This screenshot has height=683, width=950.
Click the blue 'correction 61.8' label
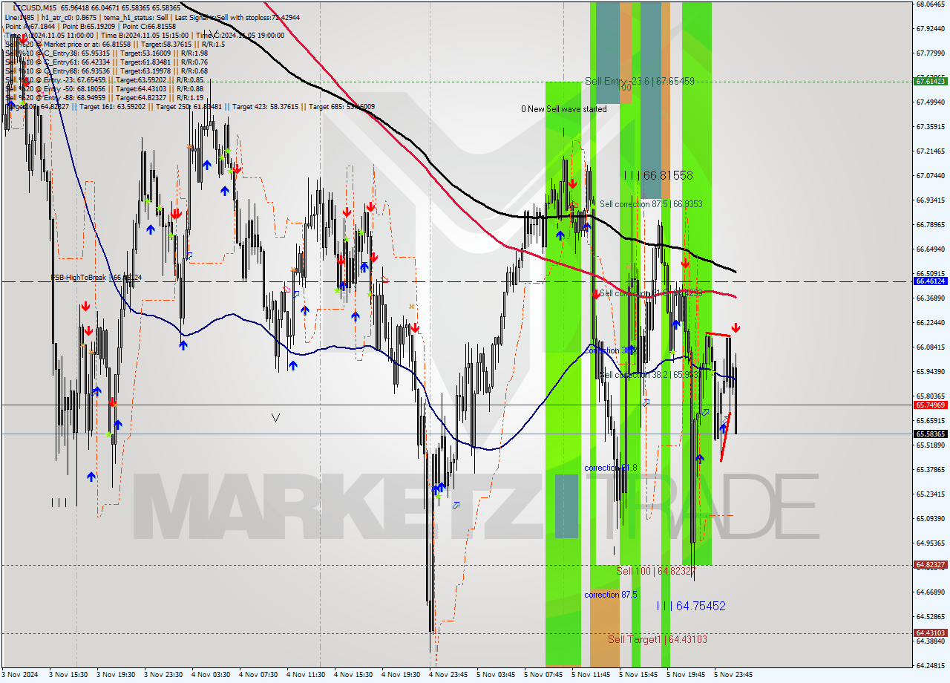611,468
